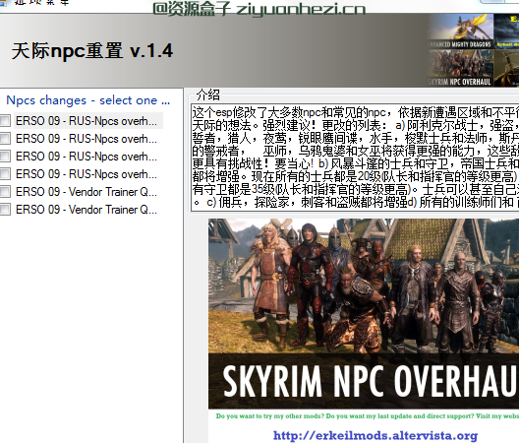Select the 'Npcs changes - select one' group header

coord(88,100)
